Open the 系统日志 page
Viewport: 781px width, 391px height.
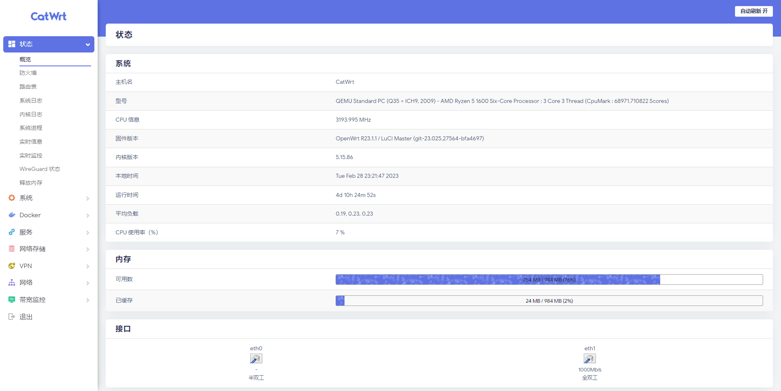pyautogui.click(x=31, y=100)
